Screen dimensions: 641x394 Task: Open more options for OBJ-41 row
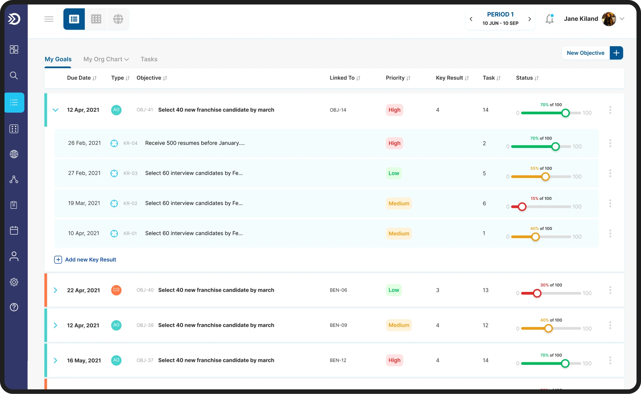click(610, 110)
